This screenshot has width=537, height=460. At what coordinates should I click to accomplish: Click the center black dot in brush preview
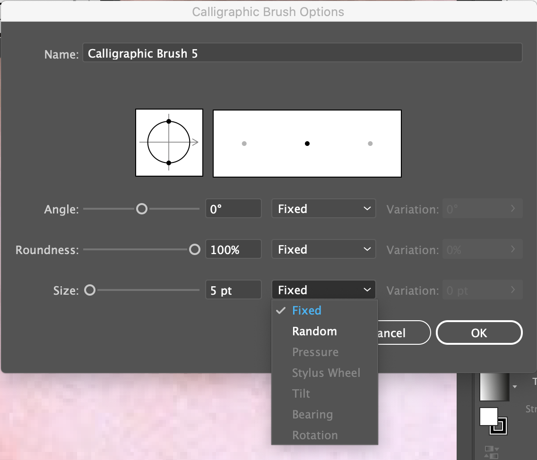coord(307,143)
